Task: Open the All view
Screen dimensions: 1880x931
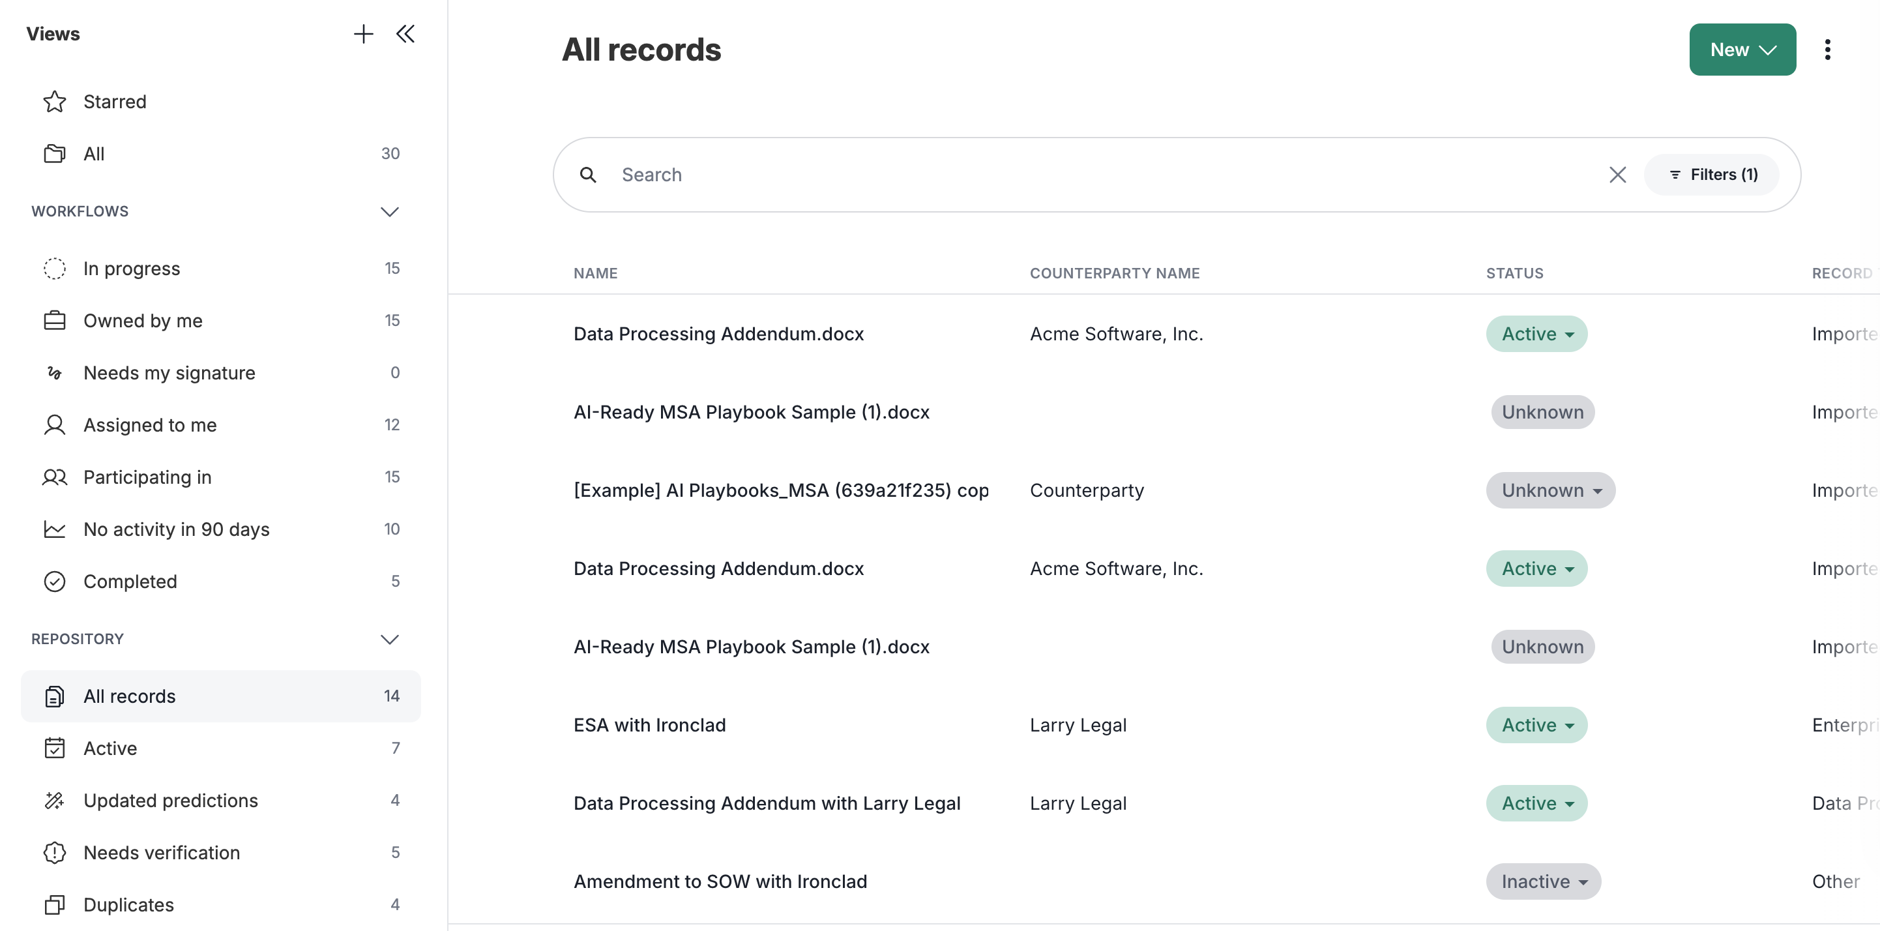Action: [x=220, y=153]
